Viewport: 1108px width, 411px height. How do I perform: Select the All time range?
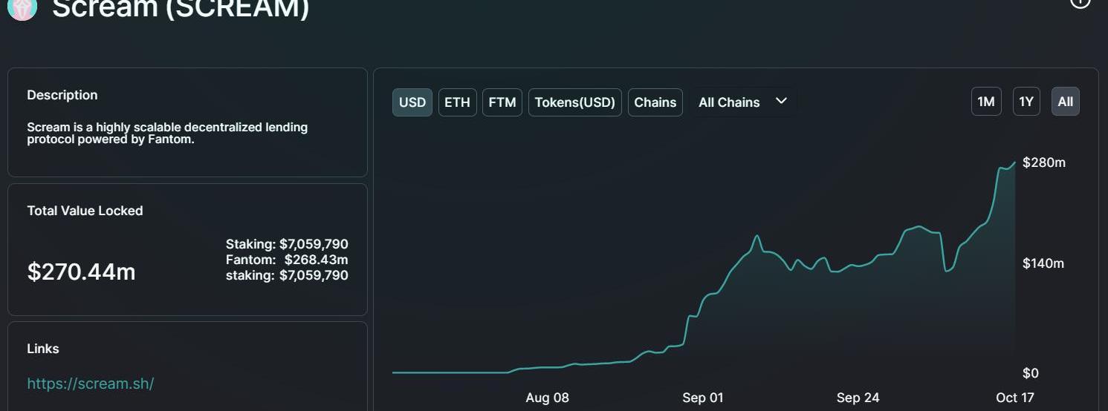[x=1066, y=102]
